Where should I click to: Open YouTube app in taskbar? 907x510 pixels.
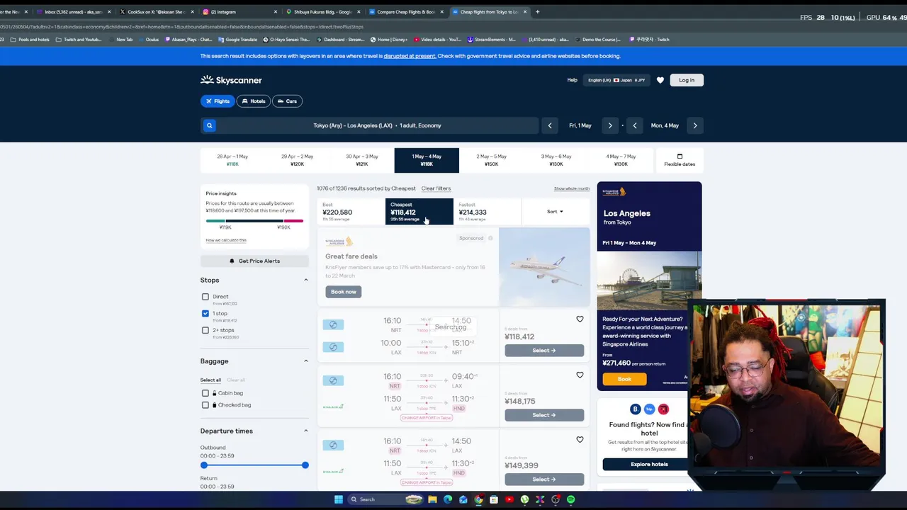point(509,499)
